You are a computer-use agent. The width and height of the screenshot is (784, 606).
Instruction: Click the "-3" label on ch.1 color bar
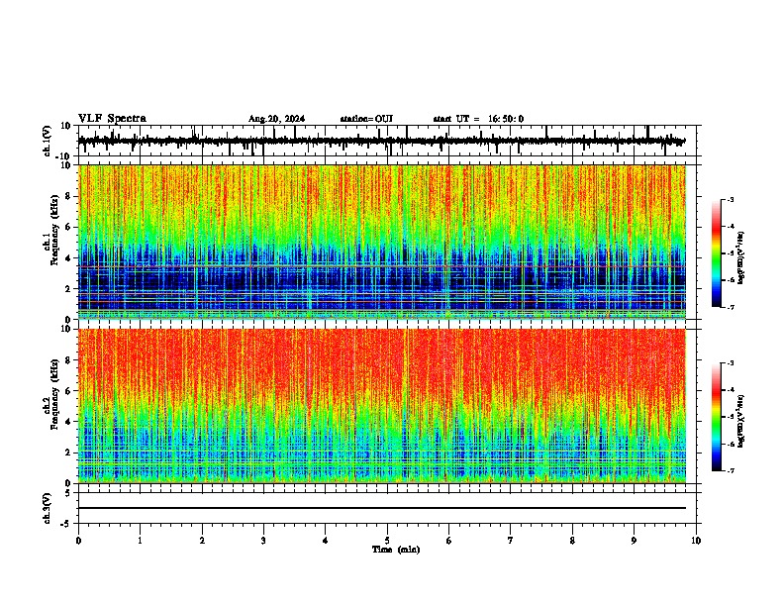[731, 199]
